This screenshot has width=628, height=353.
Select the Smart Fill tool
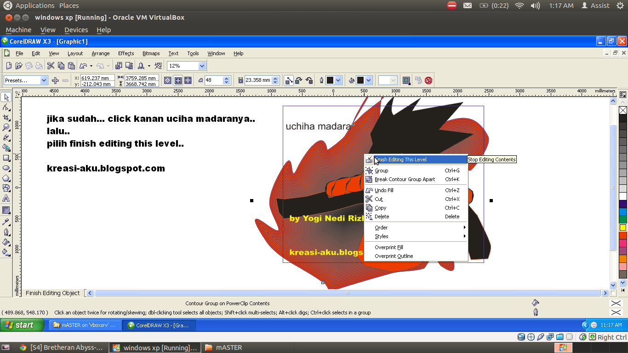(x=6, y=148)
